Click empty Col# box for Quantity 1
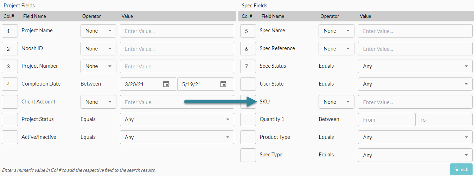Viewport: 474px width, 176px height. pos(248,120)
